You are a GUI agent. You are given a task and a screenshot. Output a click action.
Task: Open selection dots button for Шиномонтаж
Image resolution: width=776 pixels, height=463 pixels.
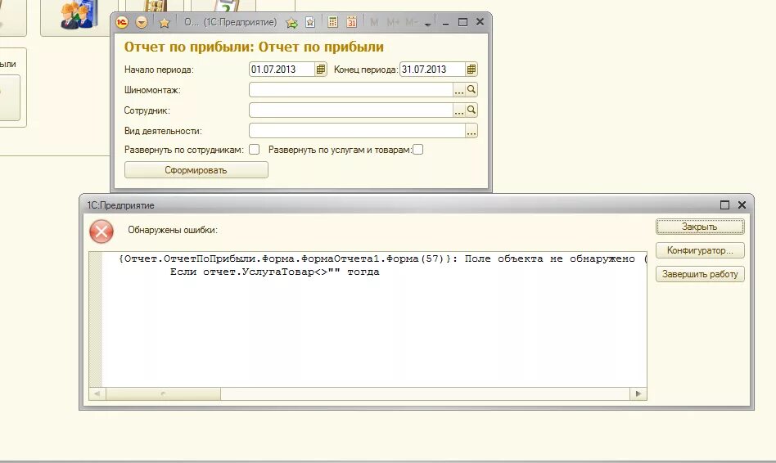[458, 89]
